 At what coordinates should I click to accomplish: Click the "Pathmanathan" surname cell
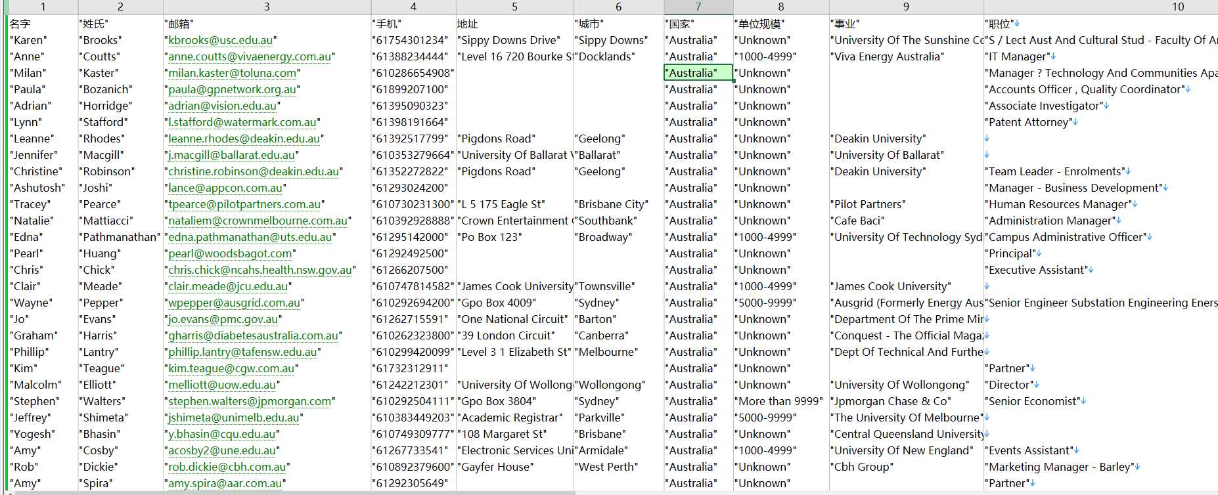coord(120,237)
